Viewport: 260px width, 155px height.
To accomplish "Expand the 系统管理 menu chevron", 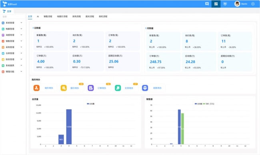I will (x=21, y=23).
